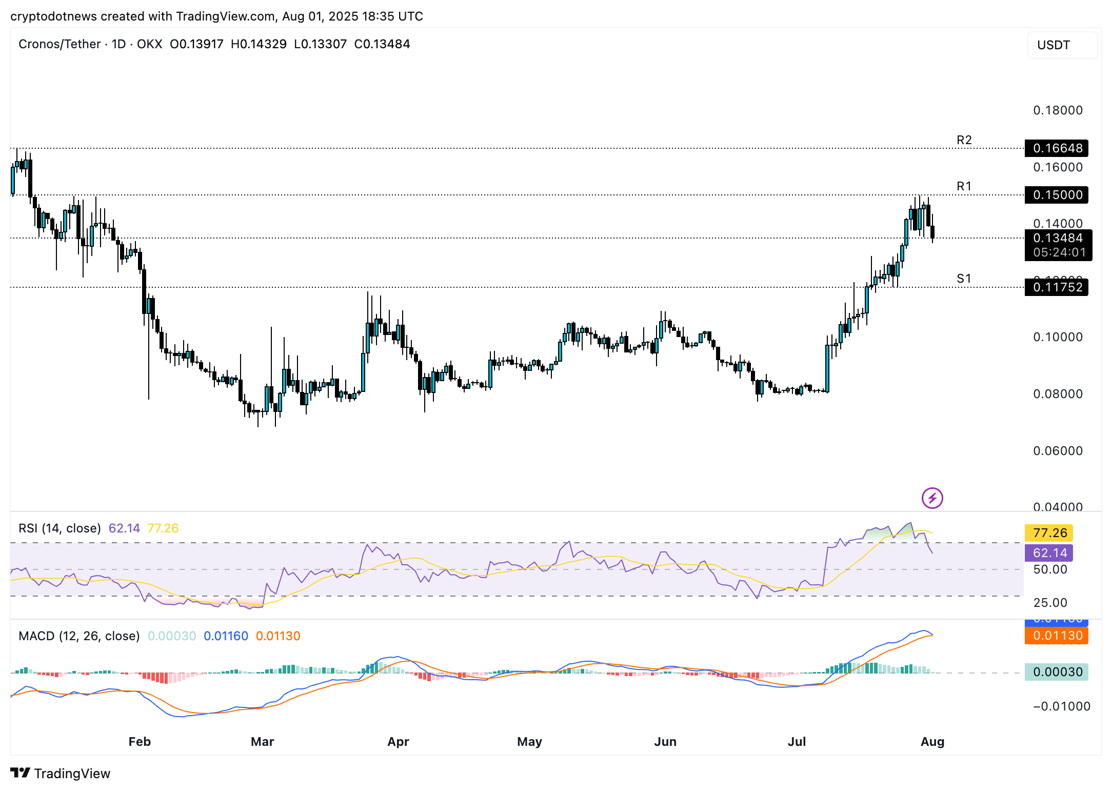The image size is (1112, 791).
Task: Click the R2 0.16648 price label
Action: [1057, 148]
